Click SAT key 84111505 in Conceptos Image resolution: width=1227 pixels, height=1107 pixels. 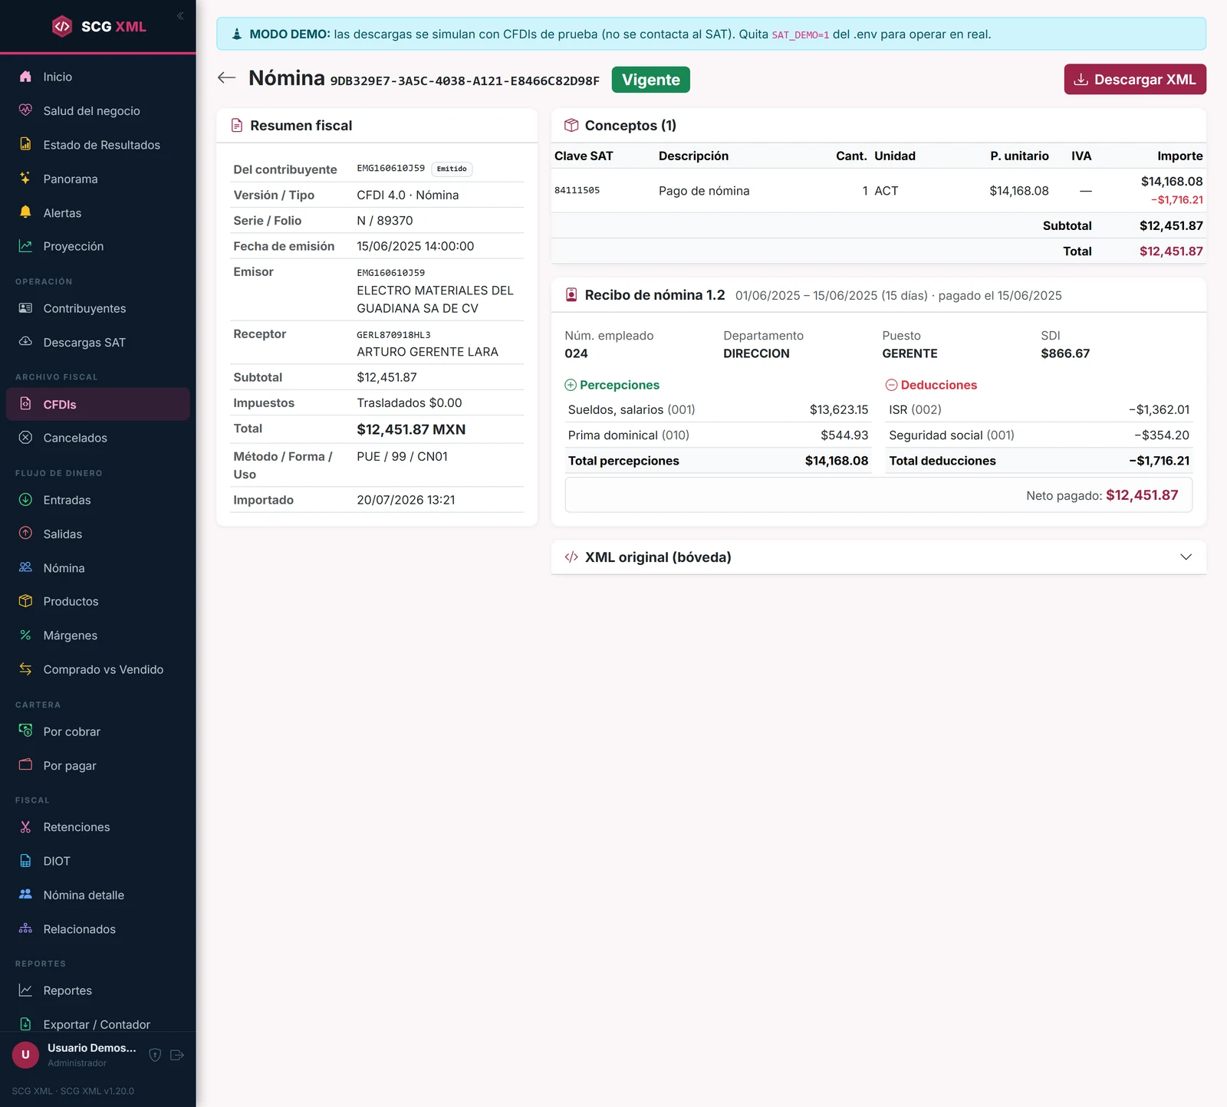pos(577,190)
